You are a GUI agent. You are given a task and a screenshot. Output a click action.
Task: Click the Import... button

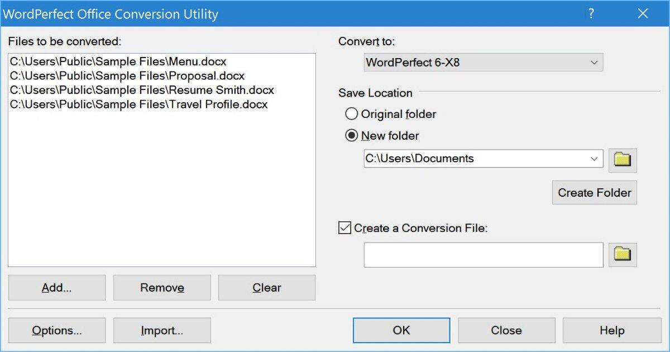pyautogui.click(x=162, y=330)
